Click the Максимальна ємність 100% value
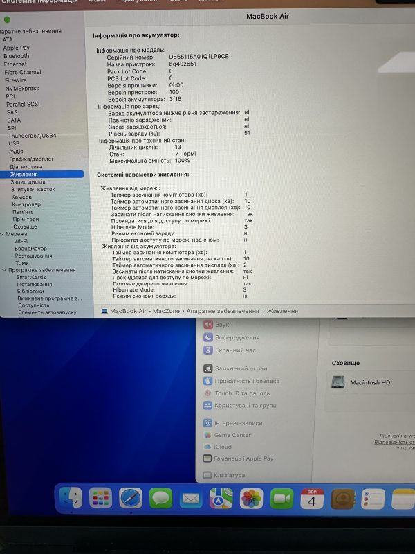Screen dimensions: 415x554 click(x=182, y=161)
